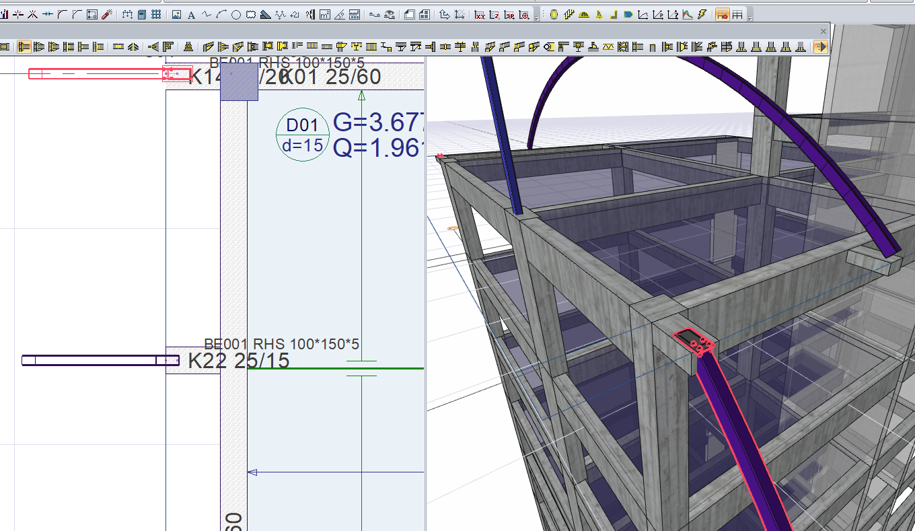The height and width of the screenshot is (531, 915).
Task: Click the lower 'BE001 RHS 100*150*5' label
Action: (282, 344)
